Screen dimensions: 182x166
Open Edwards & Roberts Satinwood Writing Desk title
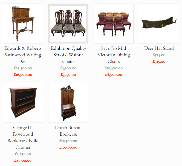pos(23,55)
